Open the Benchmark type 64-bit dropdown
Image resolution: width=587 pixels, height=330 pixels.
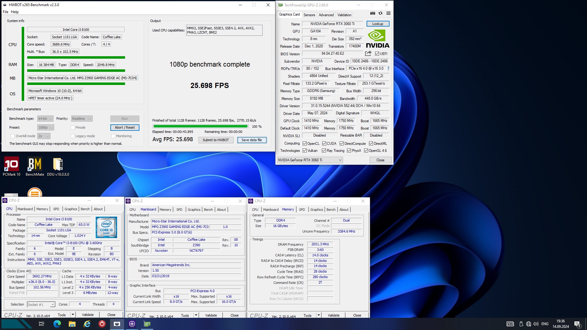pos(45,119)
